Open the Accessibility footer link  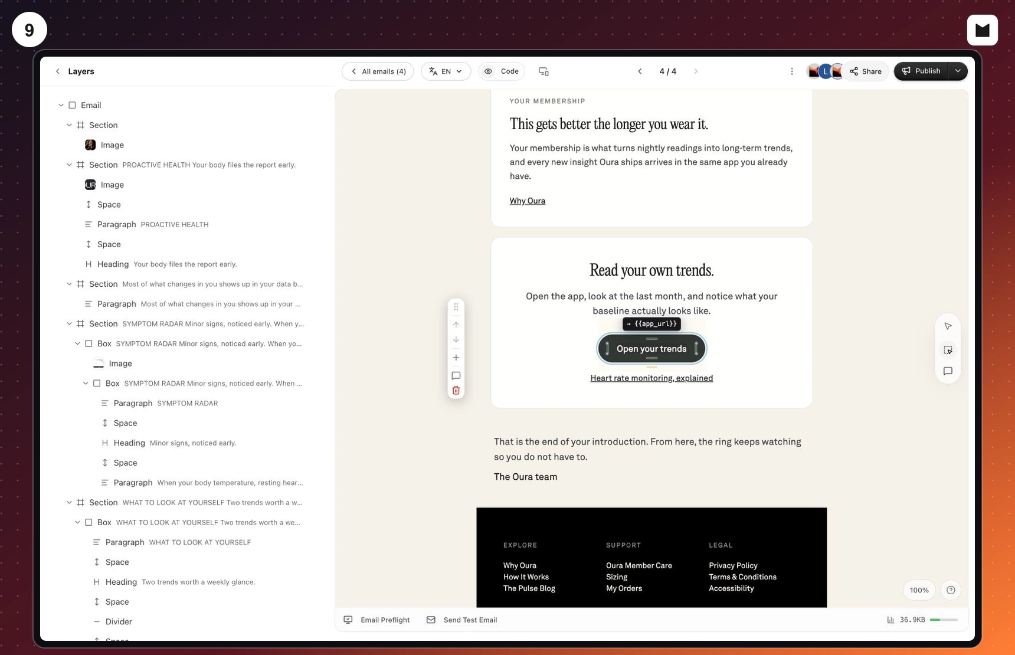pyautogui.click(x=731, y=588)
